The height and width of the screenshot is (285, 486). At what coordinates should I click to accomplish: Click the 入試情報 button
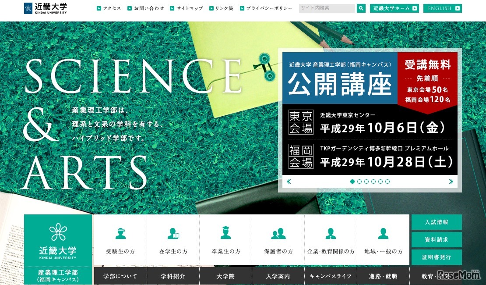coord(437,222)
